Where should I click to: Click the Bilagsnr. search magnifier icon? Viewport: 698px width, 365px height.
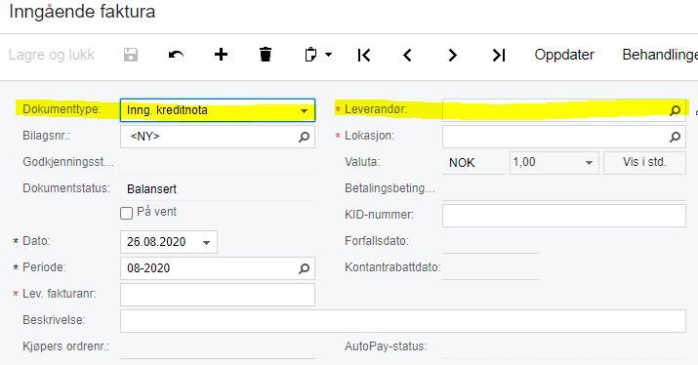point(304,137)
